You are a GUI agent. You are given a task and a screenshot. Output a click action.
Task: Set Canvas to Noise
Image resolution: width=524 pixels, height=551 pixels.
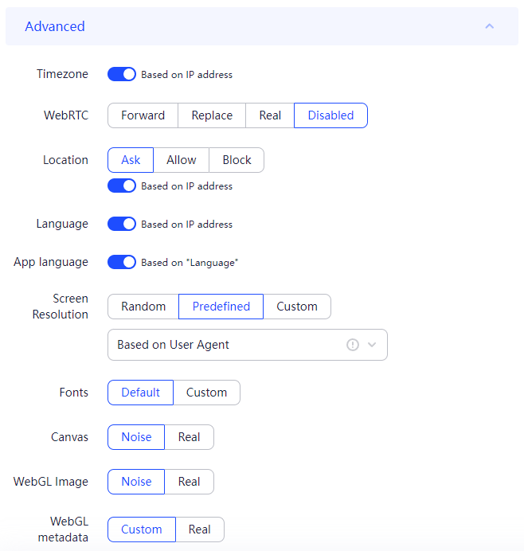[136, 437]
